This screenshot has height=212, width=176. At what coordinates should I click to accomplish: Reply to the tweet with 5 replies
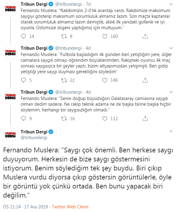pos(24,80)
